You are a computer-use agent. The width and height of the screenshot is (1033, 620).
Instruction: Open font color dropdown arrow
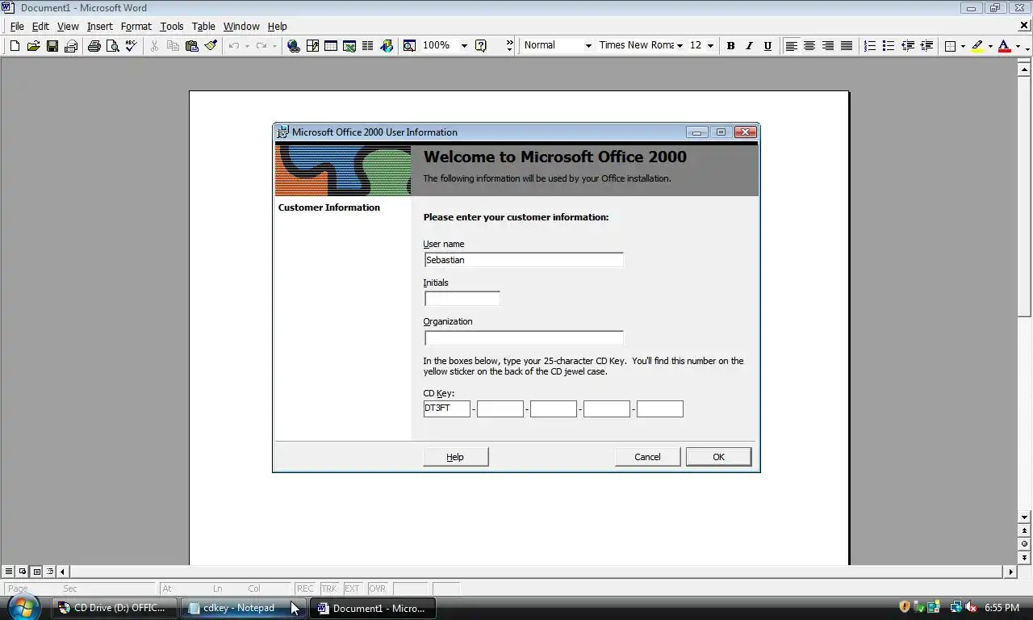tap(1017, 46)
